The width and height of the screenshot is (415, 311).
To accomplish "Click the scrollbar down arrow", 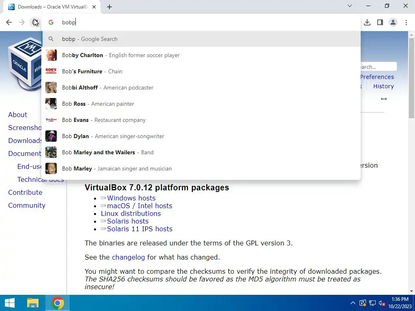I will pos(412,291).
